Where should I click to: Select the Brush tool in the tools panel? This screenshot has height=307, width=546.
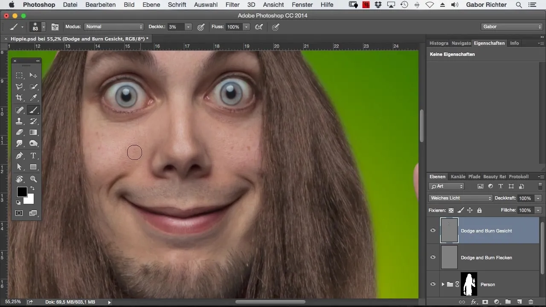[33, 110]
